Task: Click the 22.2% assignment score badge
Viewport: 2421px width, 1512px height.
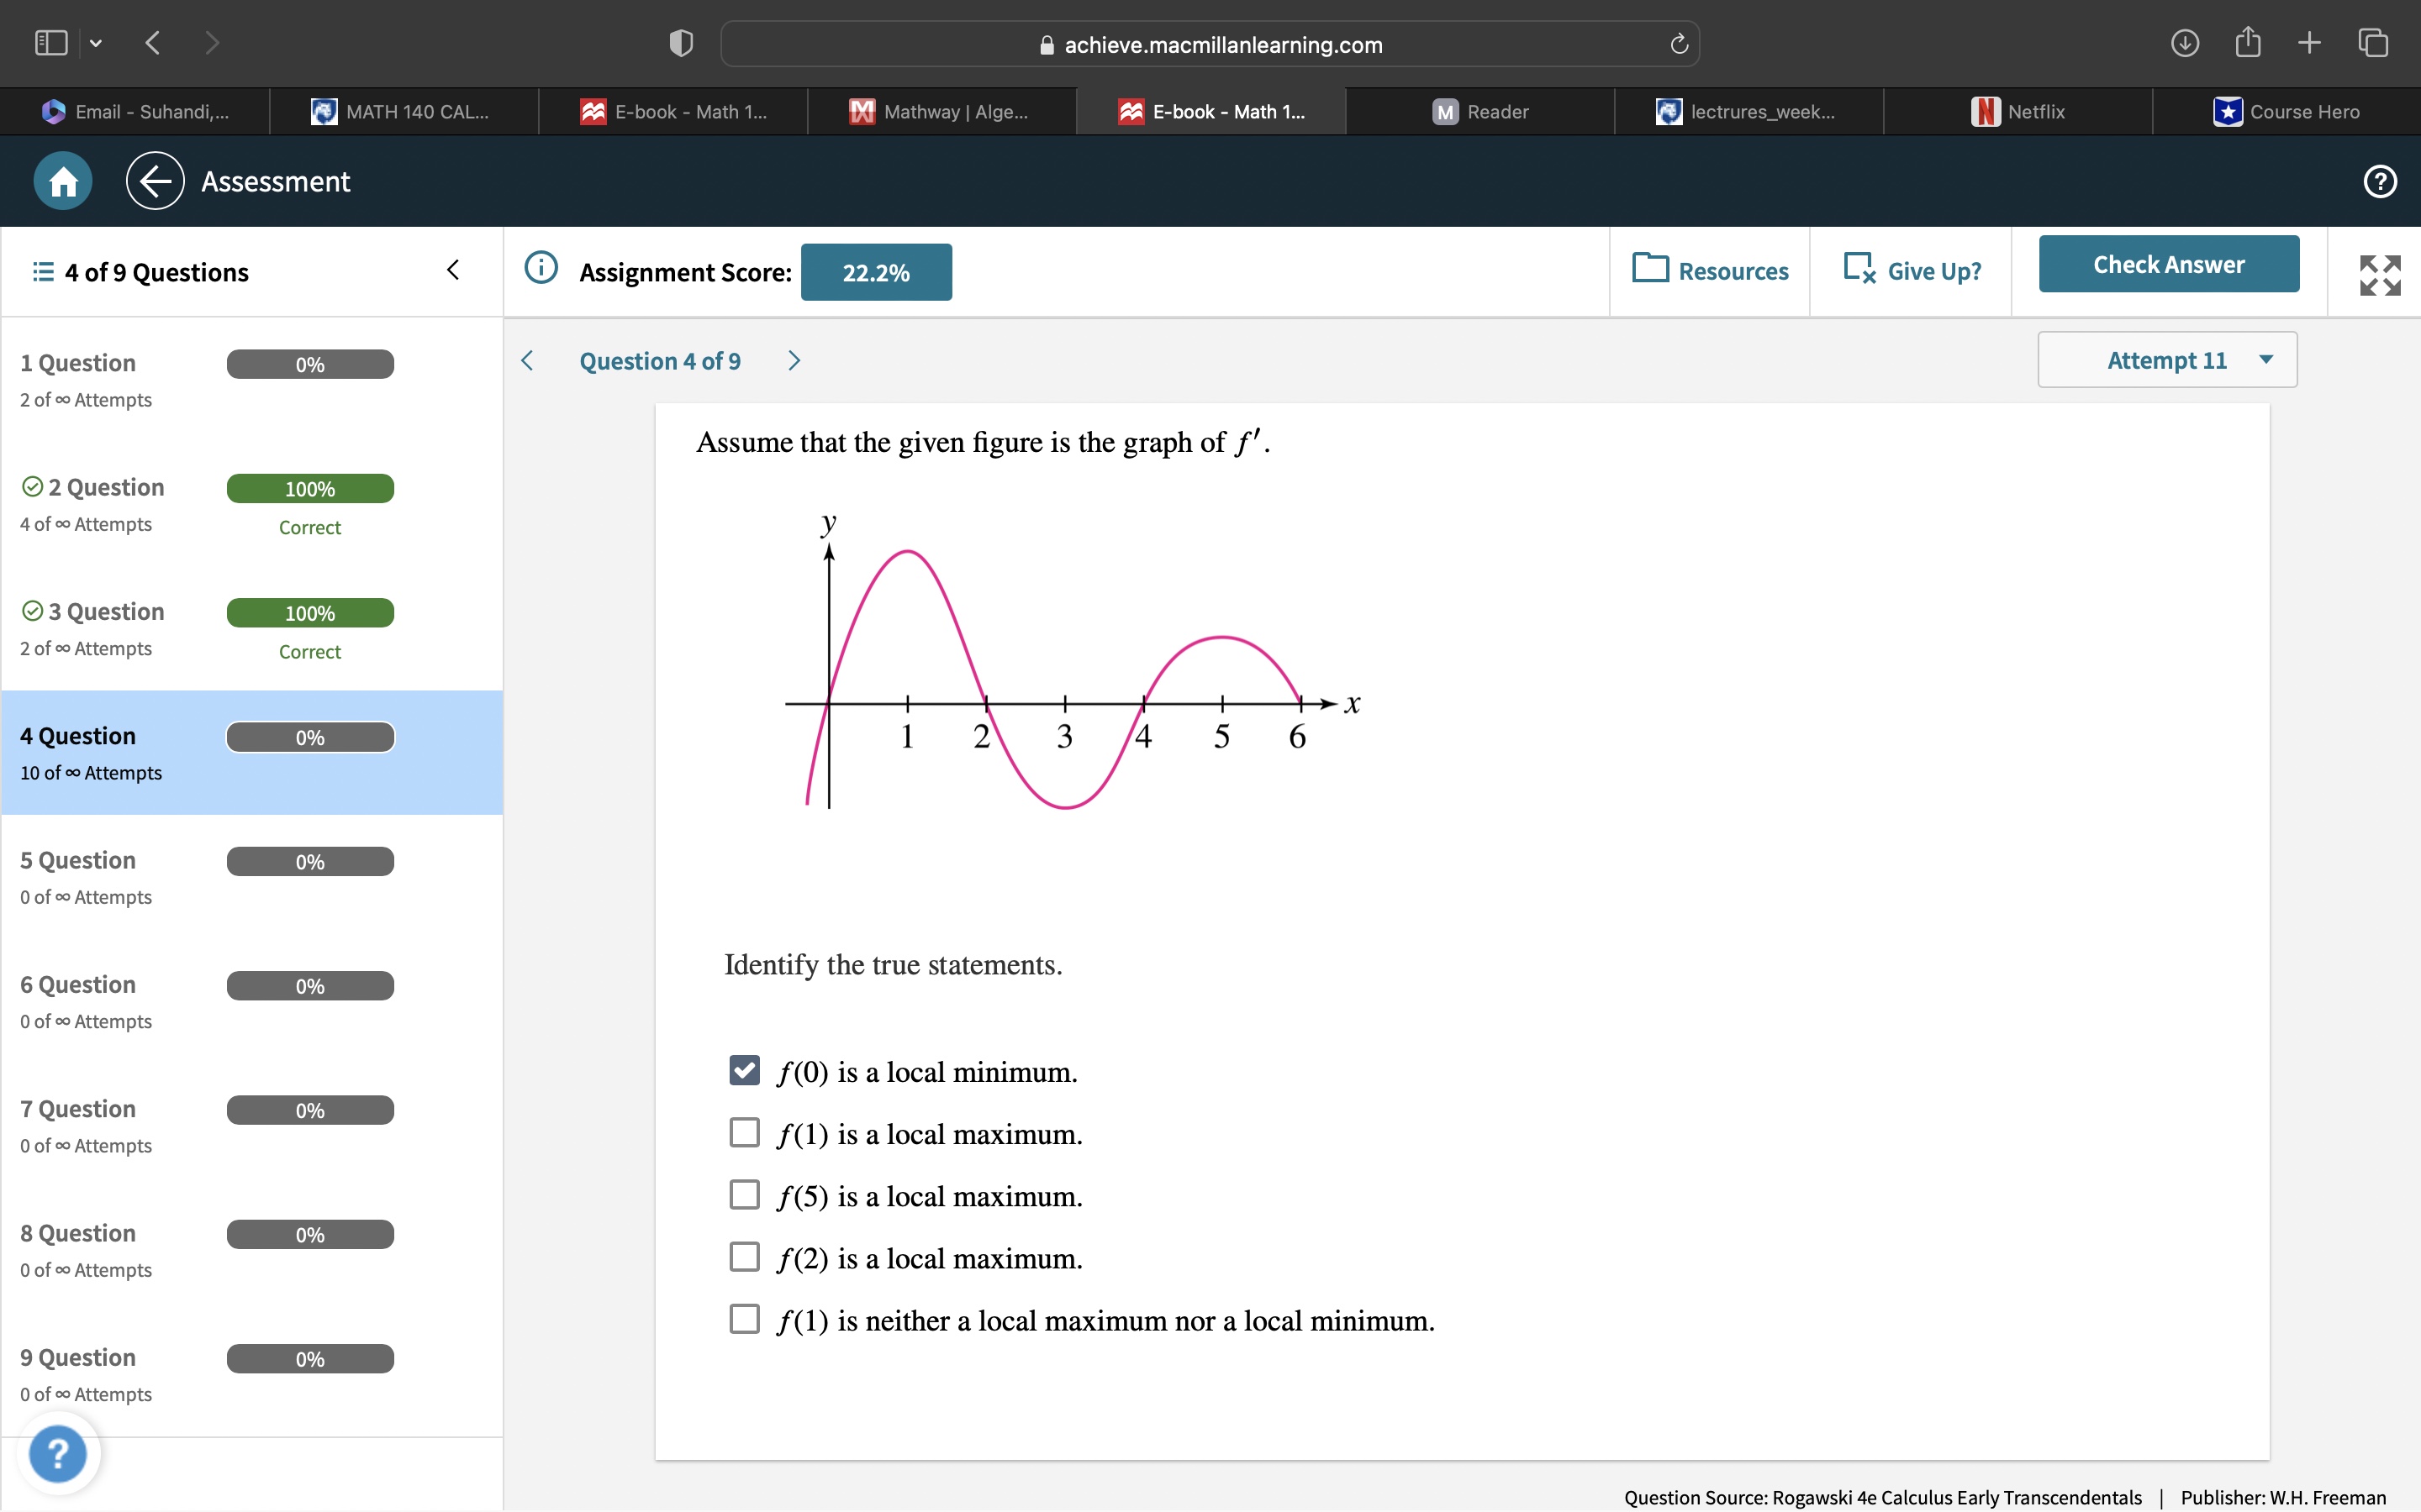Action: coord(875,271)
